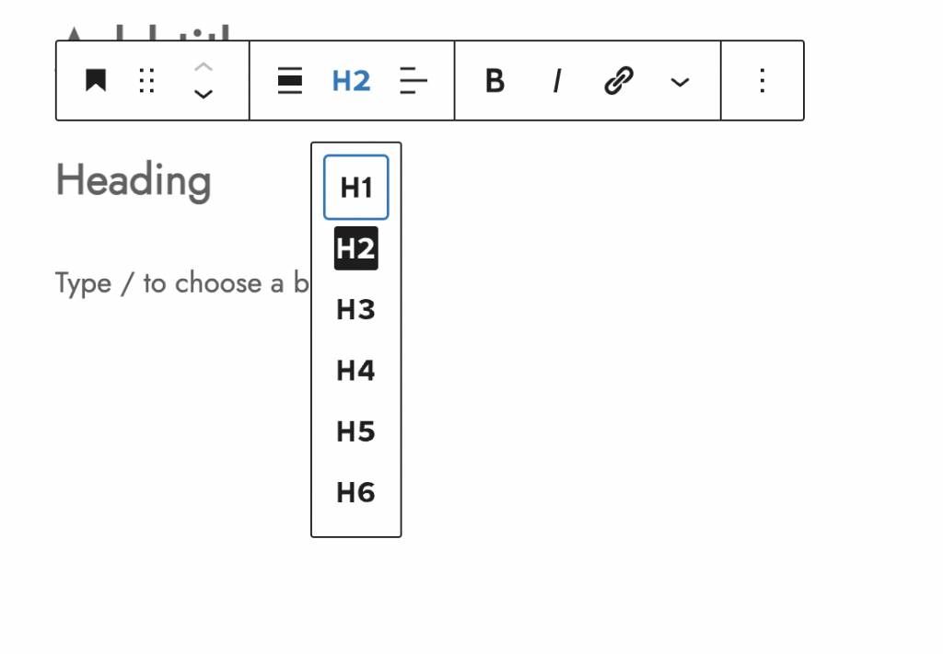Open the block width alignment options
This screenshot has height=654, width=943.
click(x=290, y=81)
